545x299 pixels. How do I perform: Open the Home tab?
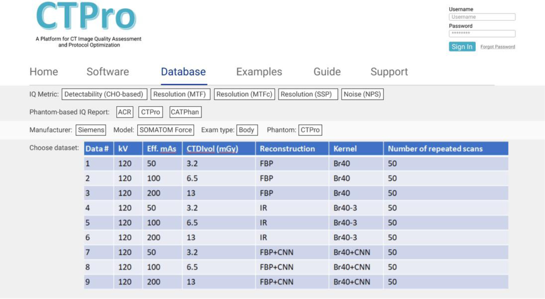click(44, 72)
